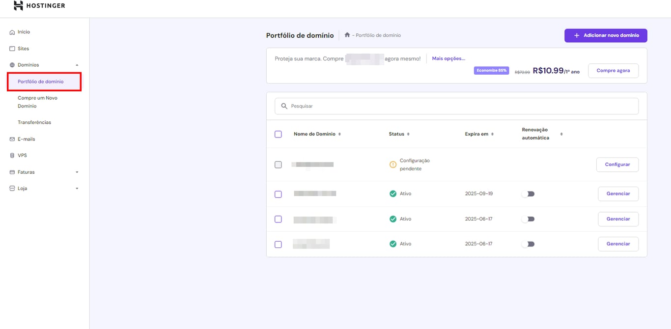Screen dimensions: 671x329
Task: Click the Pesquisar search field
Action: coord(457,106)
